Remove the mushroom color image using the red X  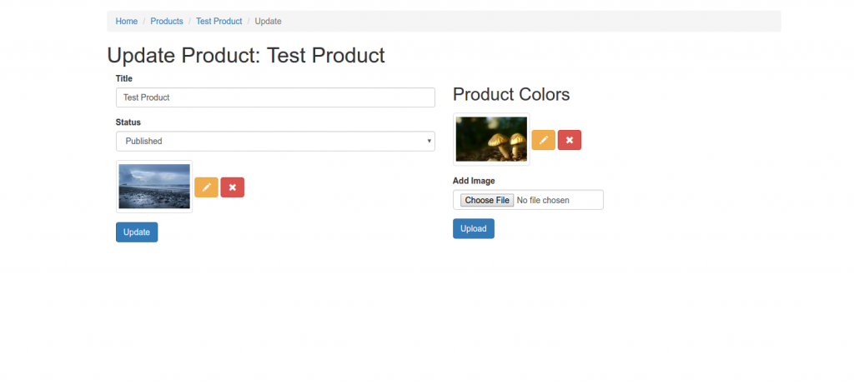[570, 140]
